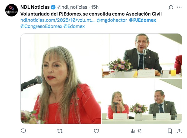Click the Grok explain icon
The height and width of the screenshot is (138, 187).
tap(171, 7)
